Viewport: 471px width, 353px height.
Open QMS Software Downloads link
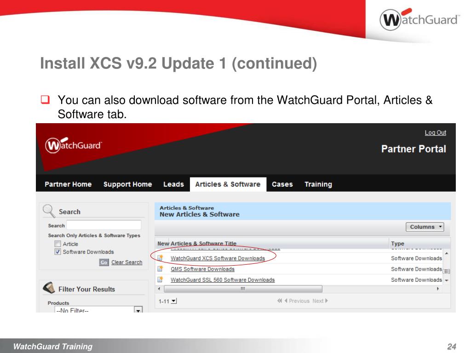(x=202, y=269)
